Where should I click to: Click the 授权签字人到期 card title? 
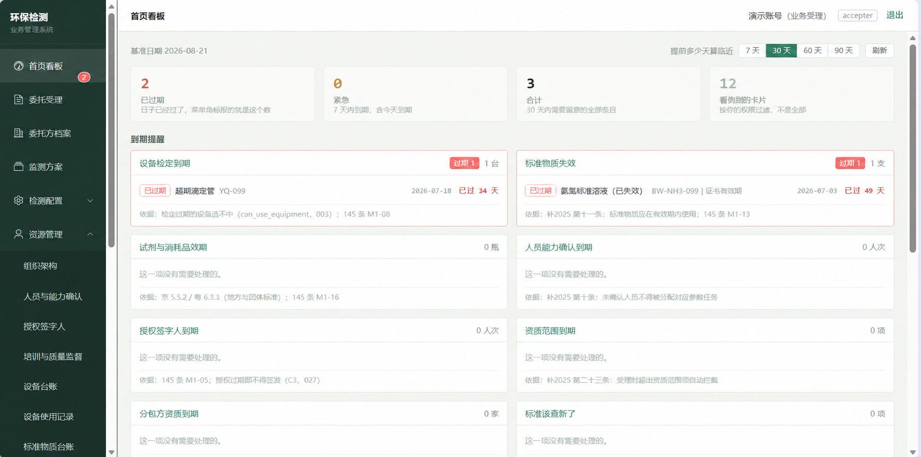coord(169,330)
